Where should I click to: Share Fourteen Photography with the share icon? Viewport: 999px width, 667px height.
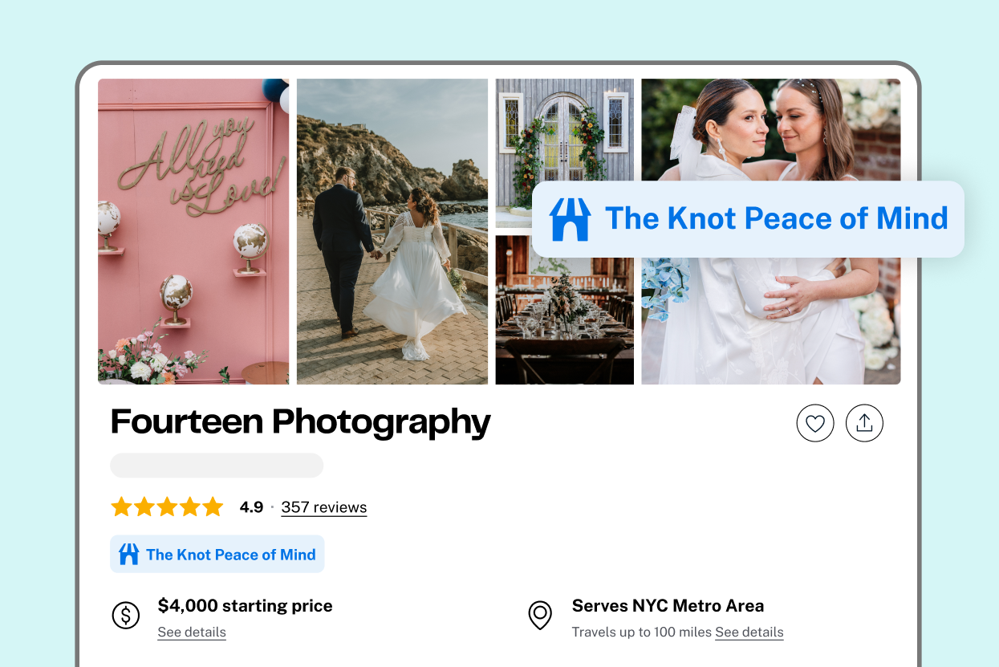click(864, 423)
